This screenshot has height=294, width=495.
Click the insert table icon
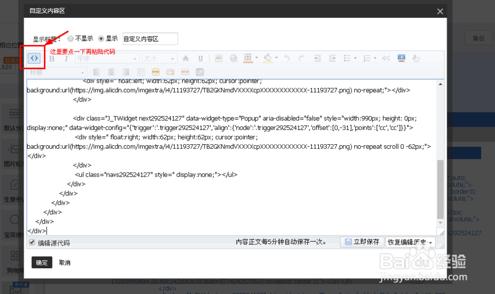141,72
